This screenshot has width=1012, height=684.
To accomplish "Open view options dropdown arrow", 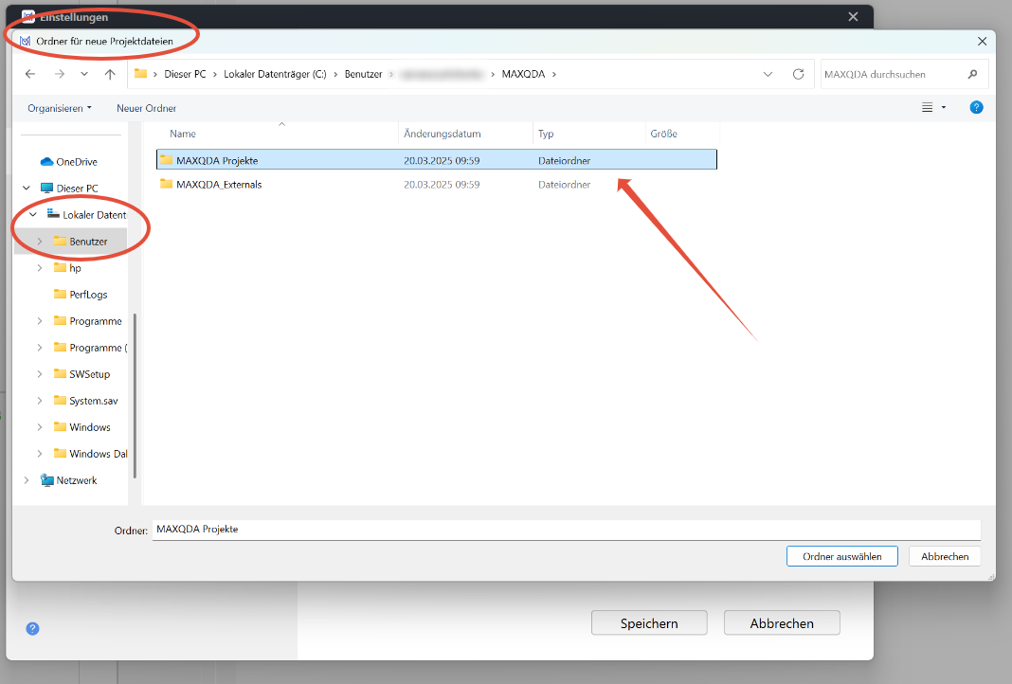I will click(944, 108).
